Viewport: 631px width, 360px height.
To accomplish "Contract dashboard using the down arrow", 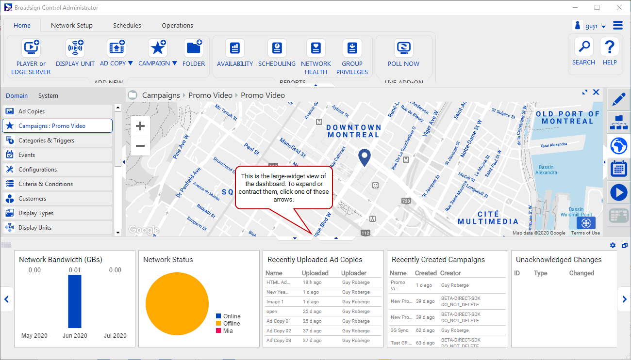I will tap(295, 238).
